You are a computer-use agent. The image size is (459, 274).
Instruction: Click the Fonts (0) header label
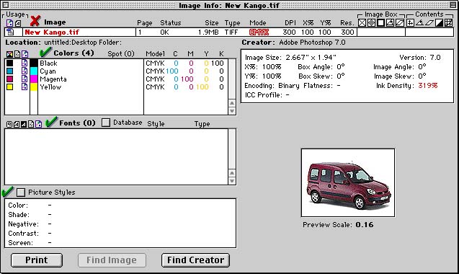point(78,123)
